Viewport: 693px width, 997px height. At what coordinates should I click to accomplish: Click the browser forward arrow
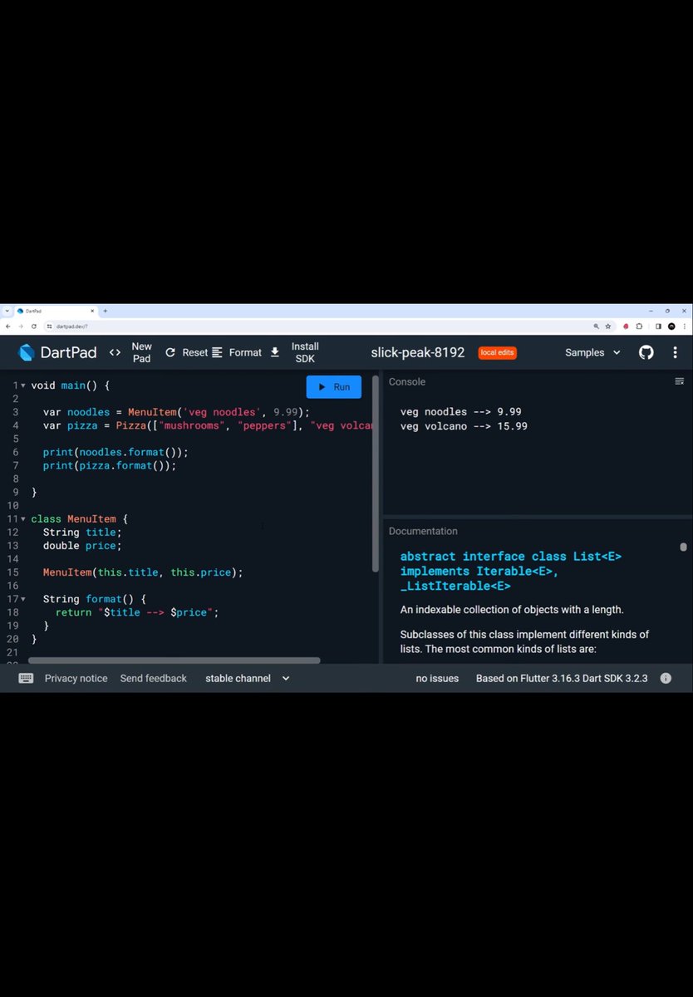[x=21, y=327]
